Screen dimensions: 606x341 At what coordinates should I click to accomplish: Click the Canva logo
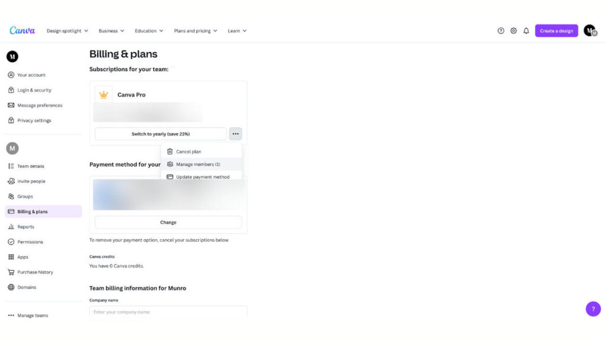(22, 30)
